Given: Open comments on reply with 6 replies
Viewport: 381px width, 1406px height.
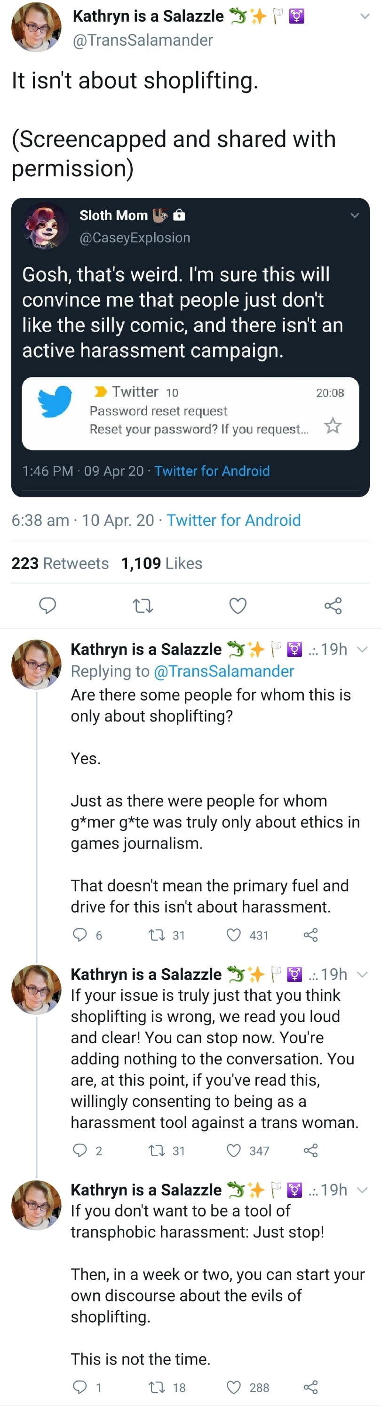Looking at the screenshot, I should tap(79, 935).
